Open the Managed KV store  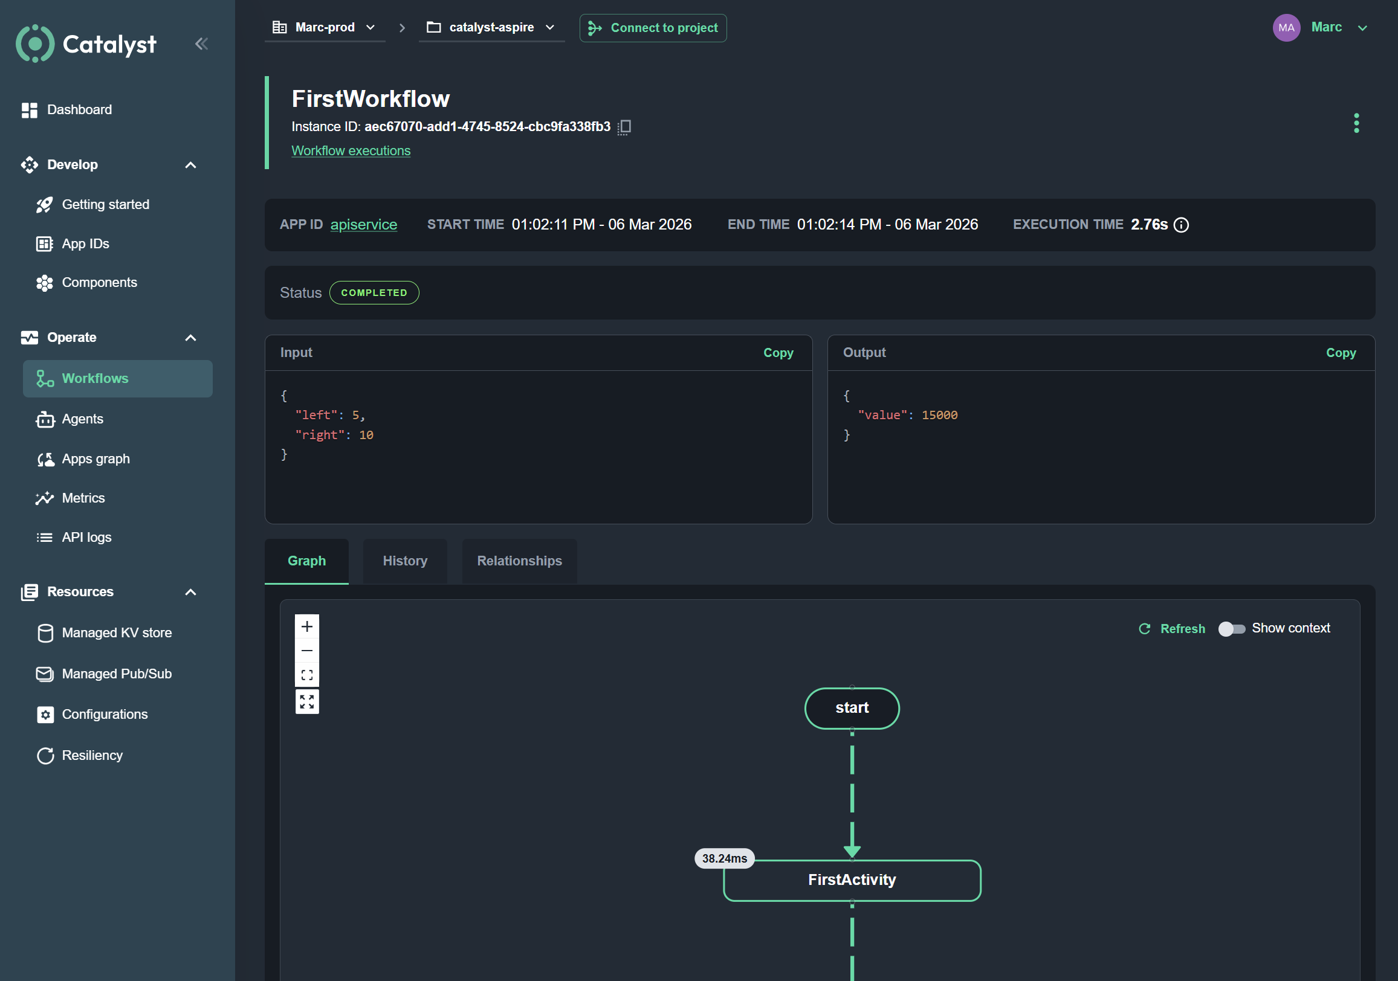click(117, 633)
